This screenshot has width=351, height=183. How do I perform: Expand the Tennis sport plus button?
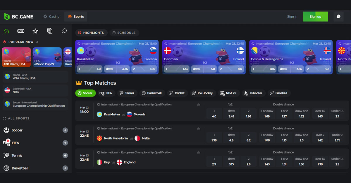[x=65, y=156]
